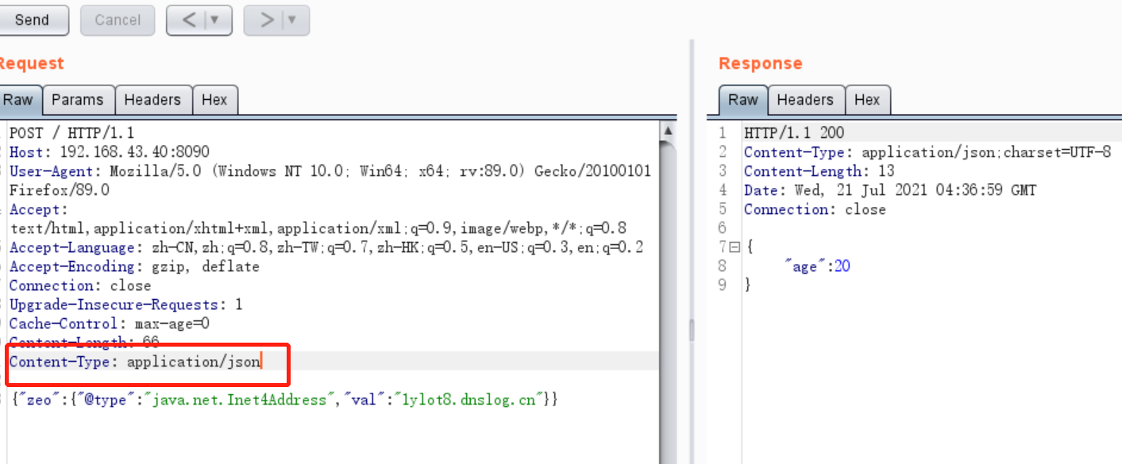This screenshot has width=1122, height=464.
Task: Open the Hex view of the Request
Action: [215, 99]
